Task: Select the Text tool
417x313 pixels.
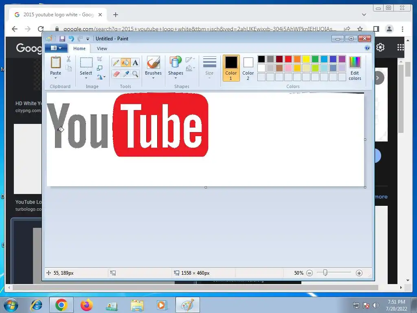Action: point(135,62)
